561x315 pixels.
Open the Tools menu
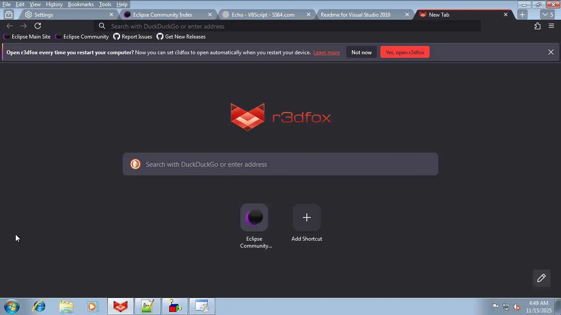point(105,4)
